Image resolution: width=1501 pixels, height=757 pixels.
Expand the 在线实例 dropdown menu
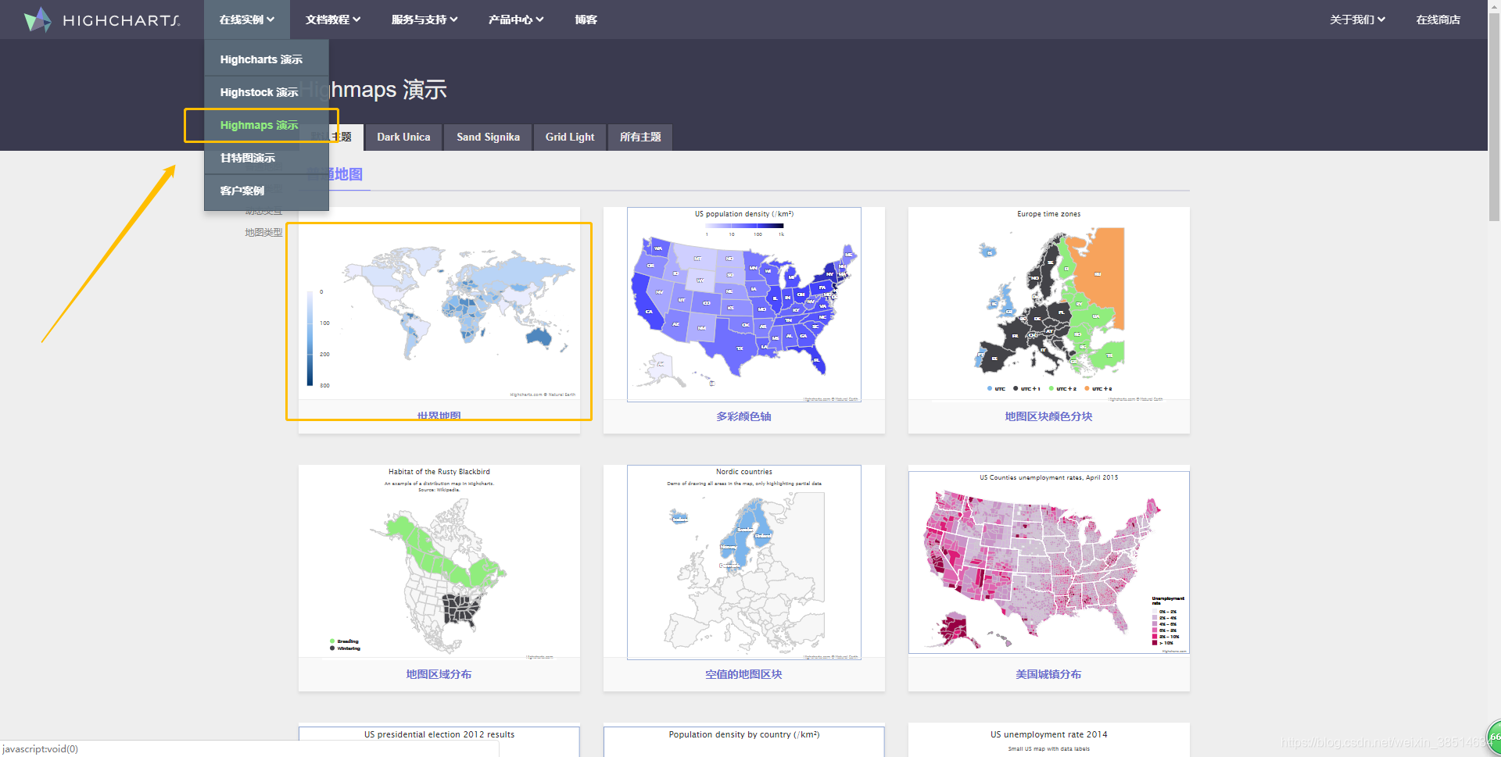pos(247,20)
